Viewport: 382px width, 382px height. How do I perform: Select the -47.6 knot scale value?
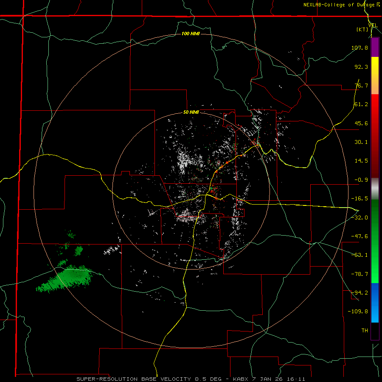(360, 236)
